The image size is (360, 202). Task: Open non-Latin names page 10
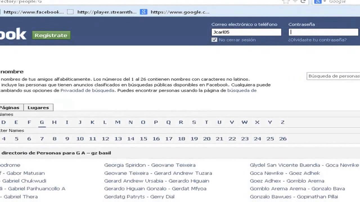coord(80,139)
